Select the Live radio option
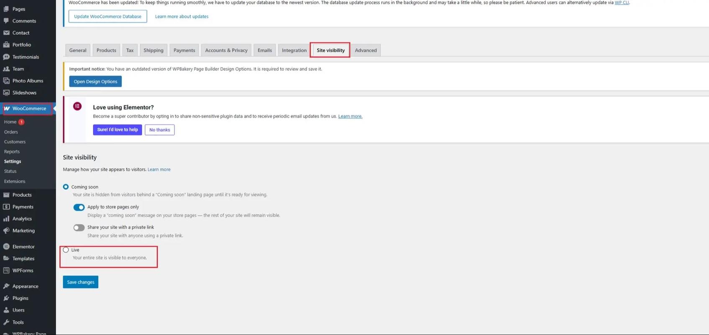Screen dimensions: 709x335 (x=66, y=250)
